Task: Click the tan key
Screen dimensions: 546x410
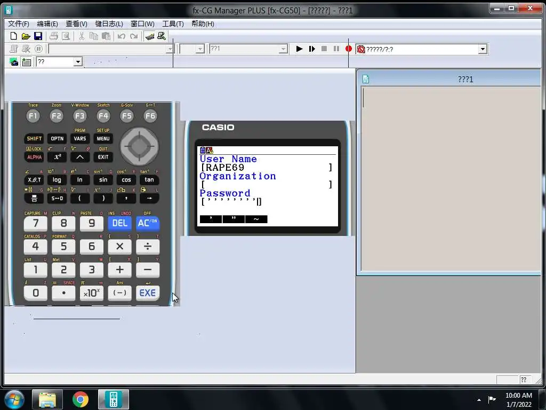Action: (x=149, y=179)
